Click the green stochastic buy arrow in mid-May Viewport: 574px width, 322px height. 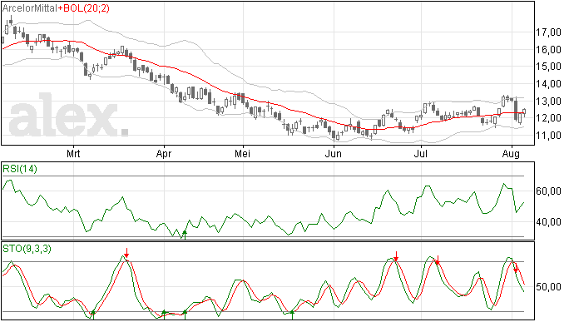[292, 315]
